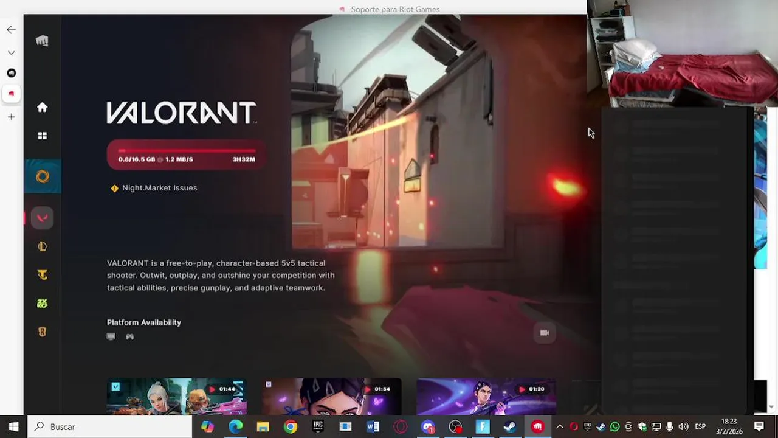Play the 01:20 video thumbnail

[x=486, y=396]
